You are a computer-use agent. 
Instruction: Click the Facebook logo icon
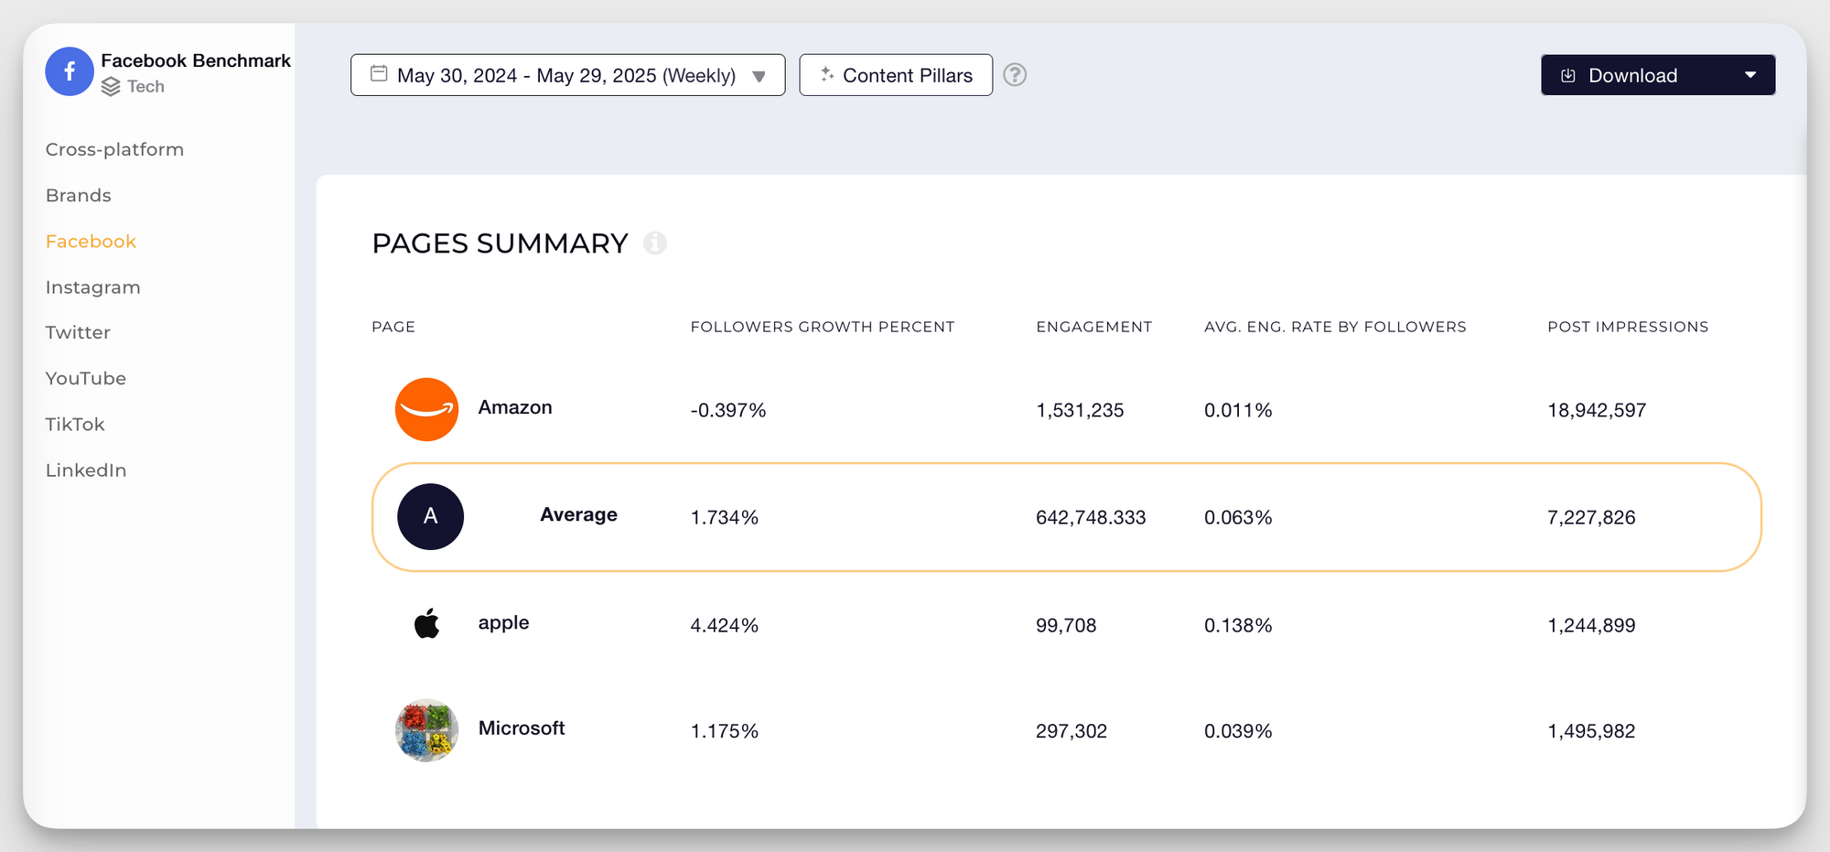[70, 71]
